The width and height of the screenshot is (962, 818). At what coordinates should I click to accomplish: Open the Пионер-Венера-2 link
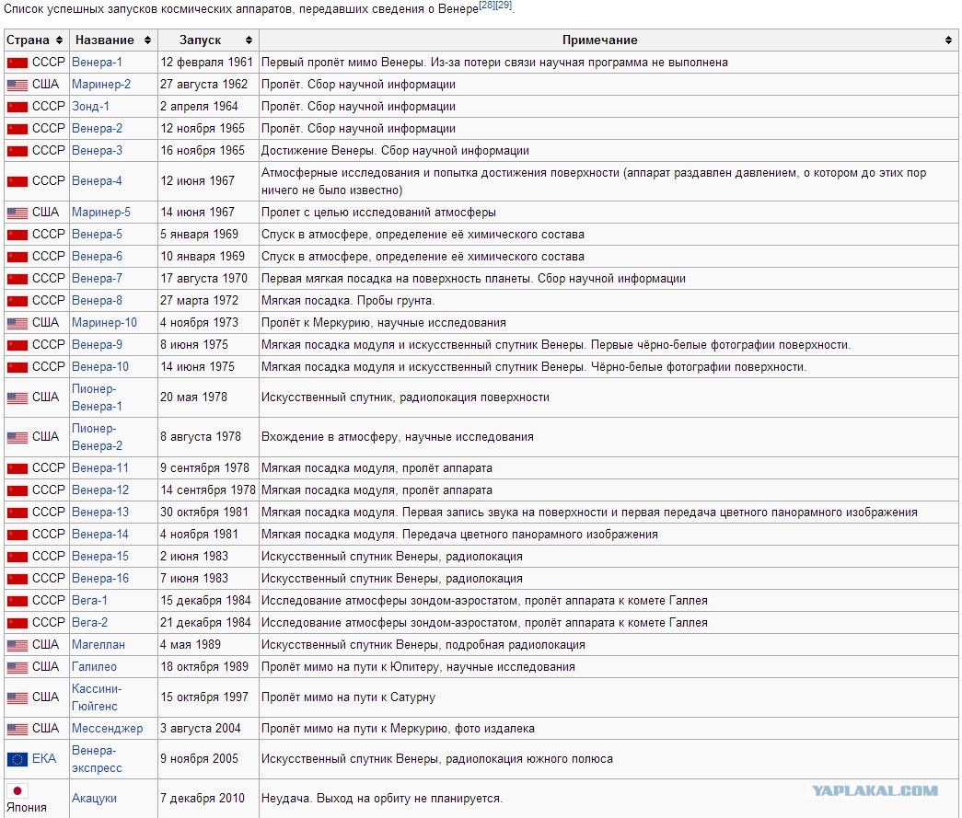click(97, 437)
